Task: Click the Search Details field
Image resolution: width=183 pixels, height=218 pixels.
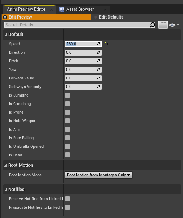Action: tap(80, 25)
